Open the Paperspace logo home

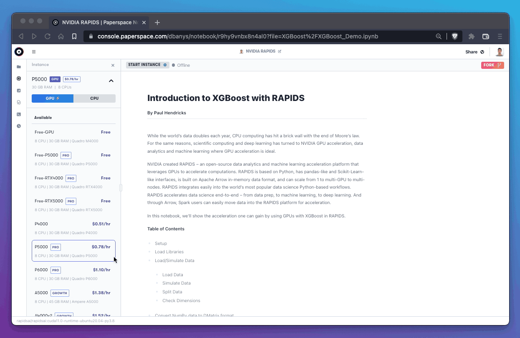(x=19, y=52)
